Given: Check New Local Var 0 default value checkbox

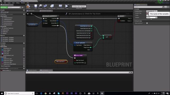Looking at the screenshot, I should (x=147, y=23).
